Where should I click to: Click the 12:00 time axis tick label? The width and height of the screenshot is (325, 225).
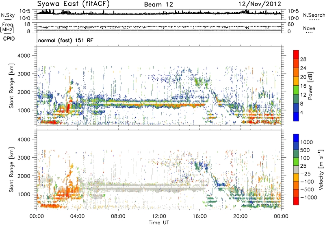[159, 216]
